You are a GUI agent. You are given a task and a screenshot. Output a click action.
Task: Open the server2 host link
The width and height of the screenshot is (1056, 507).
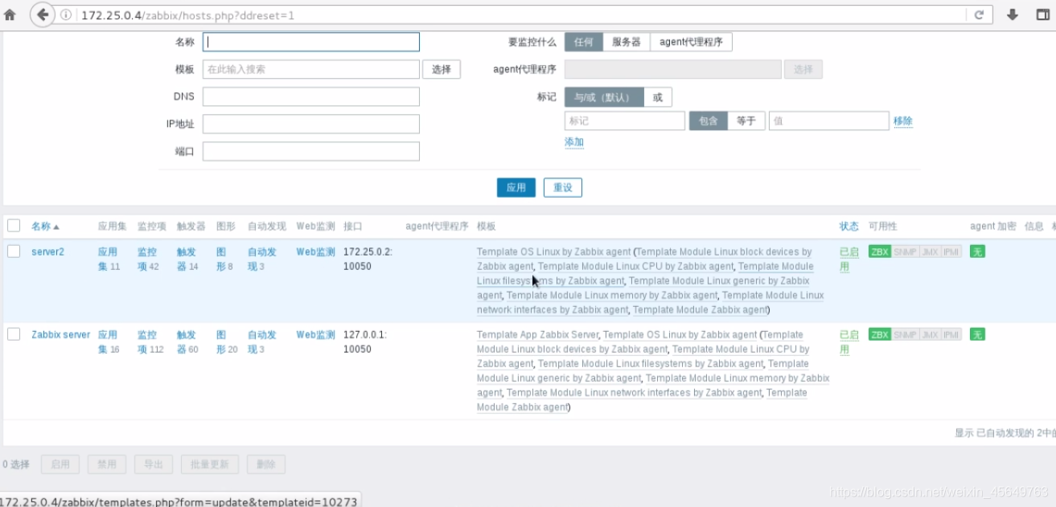tap(47, 252)
